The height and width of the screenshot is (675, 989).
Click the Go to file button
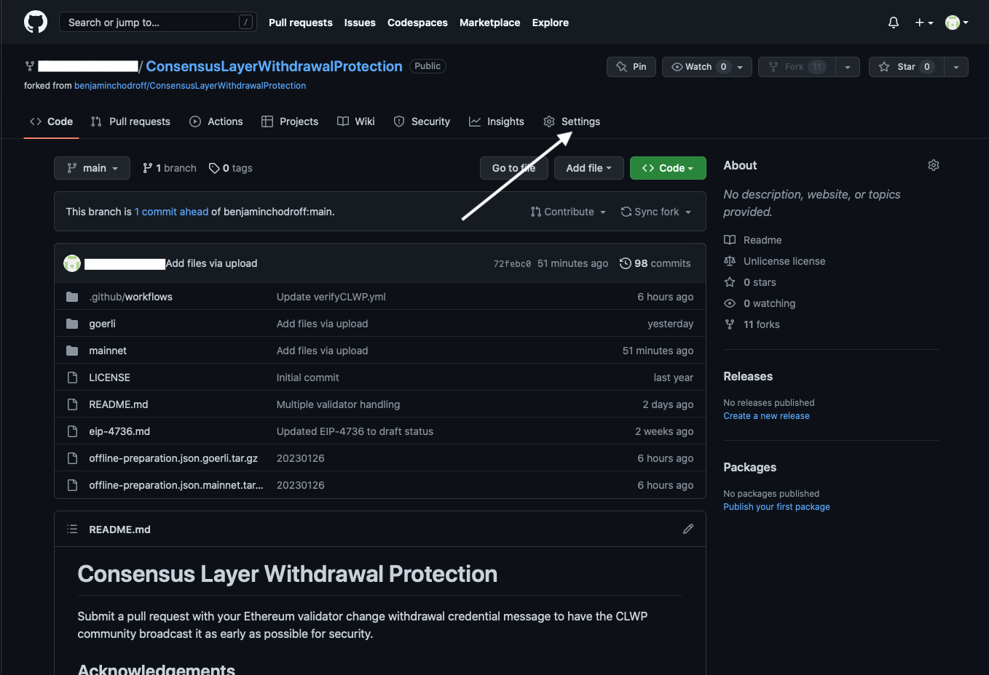tap(514, 168)
